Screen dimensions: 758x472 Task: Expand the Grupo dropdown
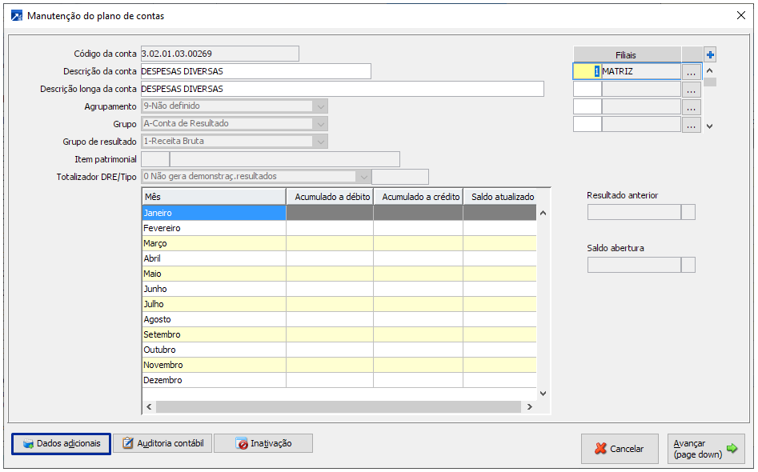320,124
